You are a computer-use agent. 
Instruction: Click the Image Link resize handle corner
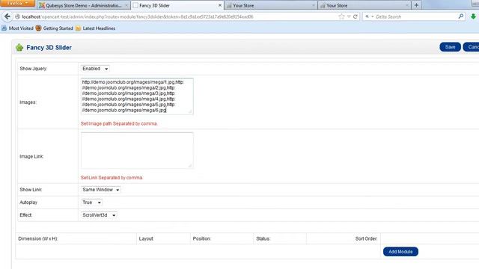pos(190,165)
